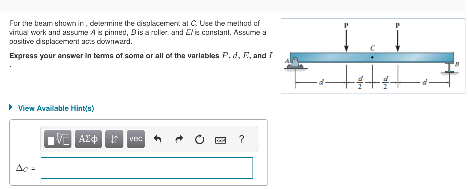This screenshot has width=468, height=189.
Task: Open the template dropdown with square root options
Action: coord(57,139)
